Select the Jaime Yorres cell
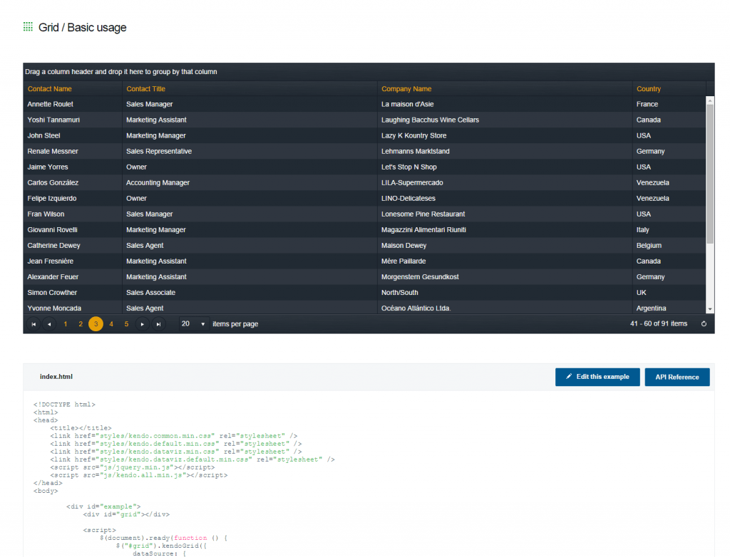730x557 pixels. pos(73,167)
